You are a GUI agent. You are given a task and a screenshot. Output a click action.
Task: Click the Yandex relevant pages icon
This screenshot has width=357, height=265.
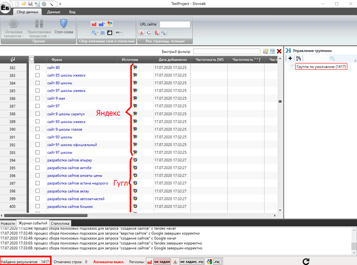(x=141, y=33)
